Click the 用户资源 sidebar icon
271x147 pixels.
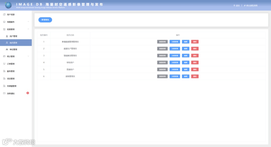coord(4,15)
